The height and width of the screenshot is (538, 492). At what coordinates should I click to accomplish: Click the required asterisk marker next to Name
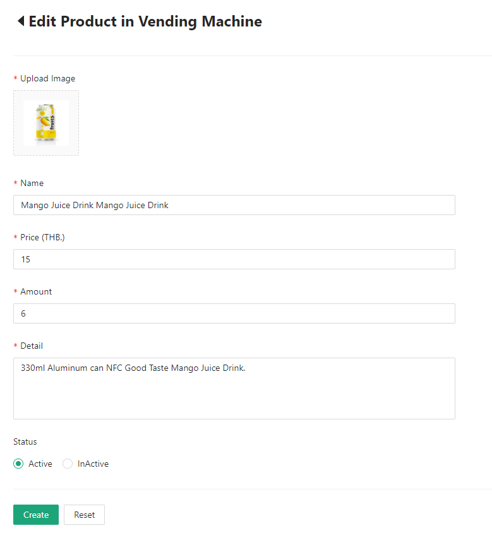[x=15, y=183]
